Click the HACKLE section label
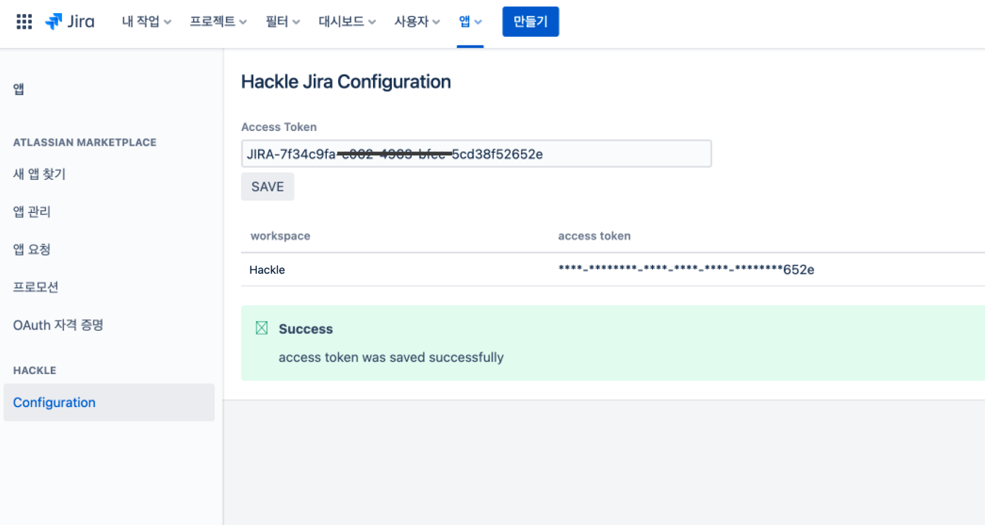The width and height of the screenshot is (985, 525). (x=35, y=370)
